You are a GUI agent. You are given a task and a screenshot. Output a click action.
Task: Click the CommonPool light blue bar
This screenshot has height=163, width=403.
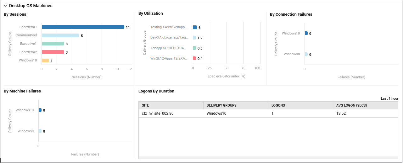(x=60, y=35)
